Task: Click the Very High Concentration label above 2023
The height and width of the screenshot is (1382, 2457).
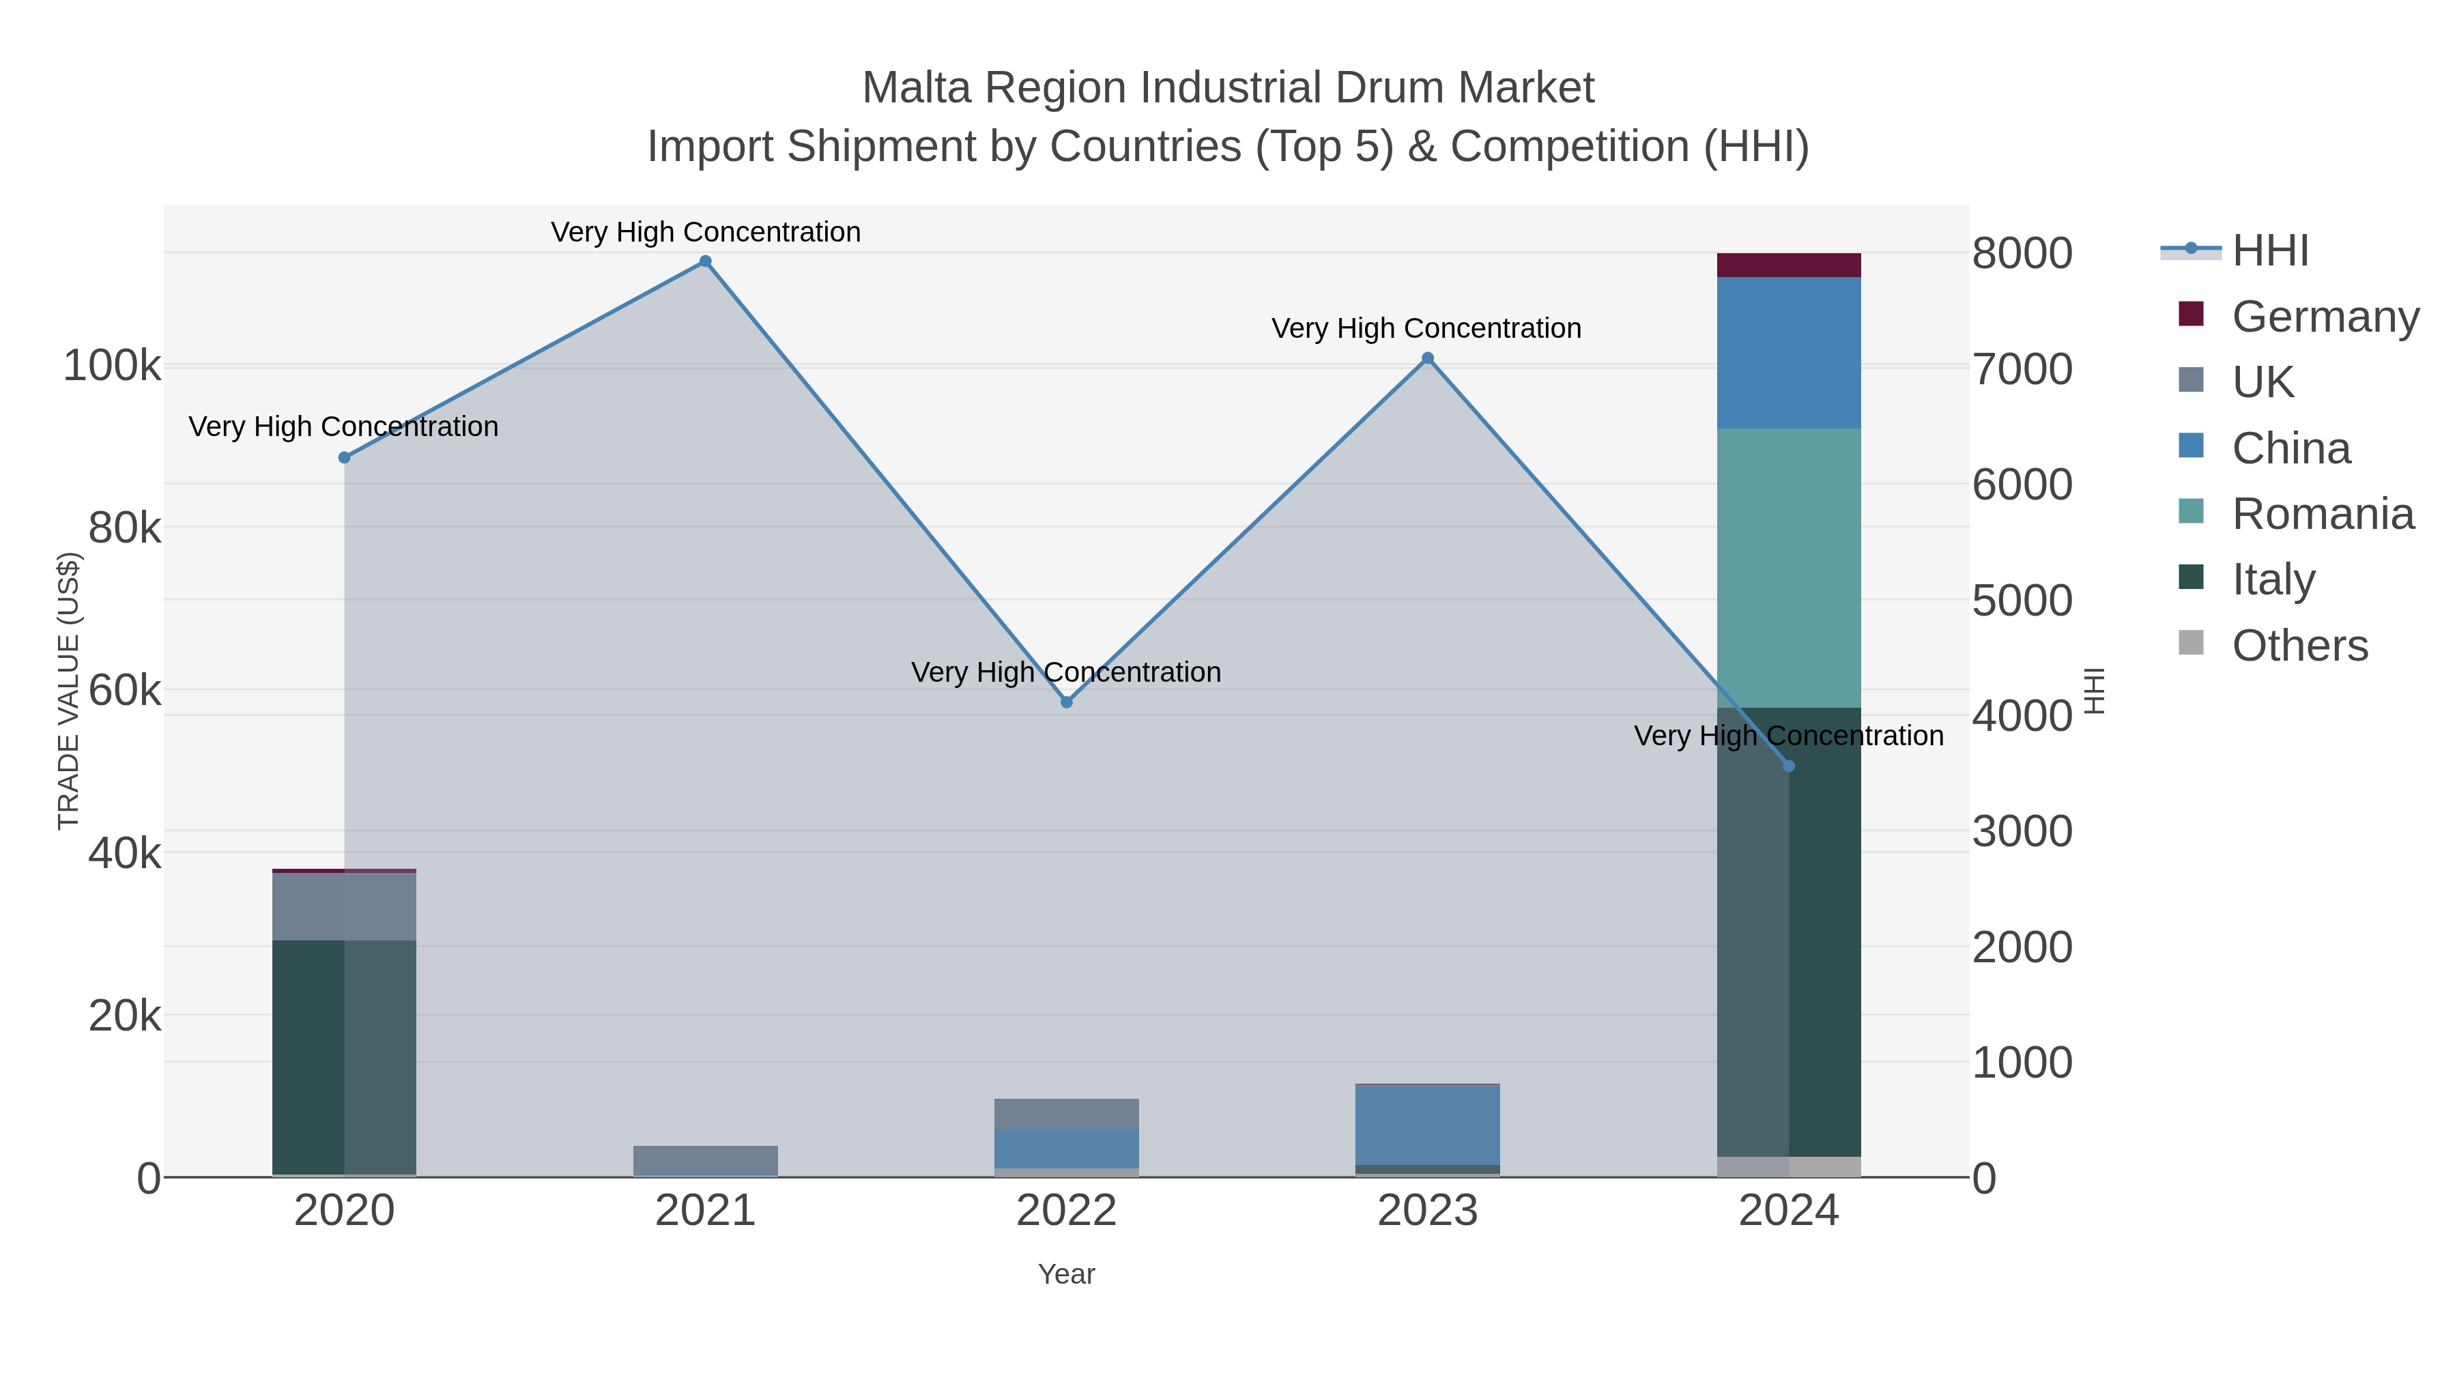Action: pyautogui.click(x=1427, y=328)
